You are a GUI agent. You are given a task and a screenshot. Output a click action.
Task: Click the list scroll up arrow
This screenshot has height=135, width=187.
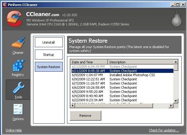176,62
